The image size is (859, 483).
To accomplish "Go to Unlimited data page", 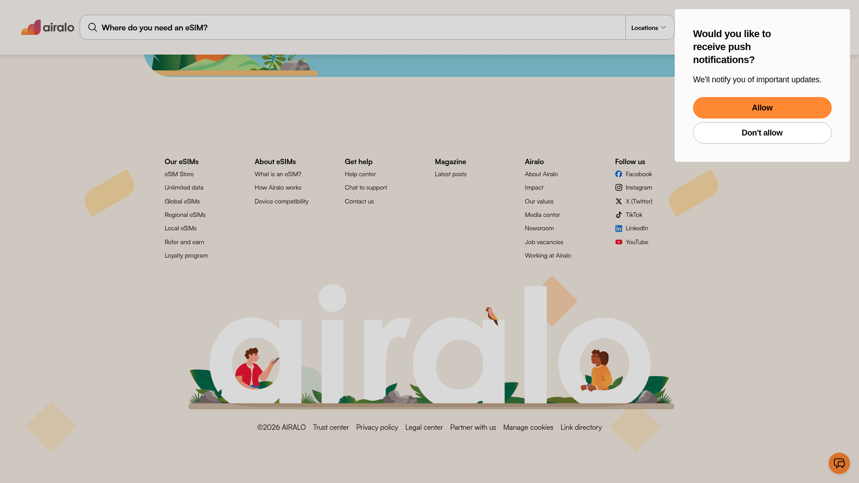I will point(184,187).
